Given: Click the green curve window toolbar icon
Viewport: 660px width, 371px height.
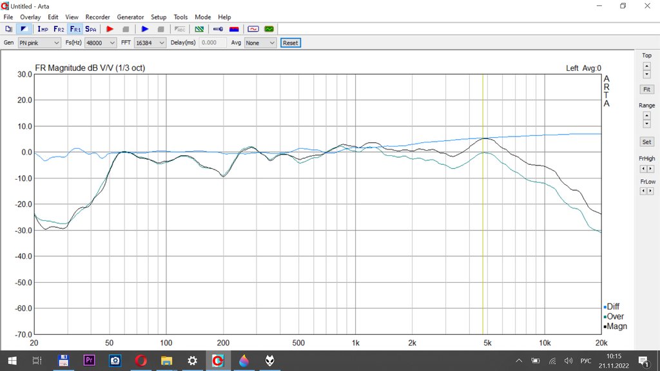Looking at the screenshot, I should pyautogui.click(x=269, y=29).
